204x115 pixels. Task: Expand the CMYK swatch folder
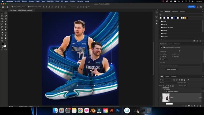point(160,24)
